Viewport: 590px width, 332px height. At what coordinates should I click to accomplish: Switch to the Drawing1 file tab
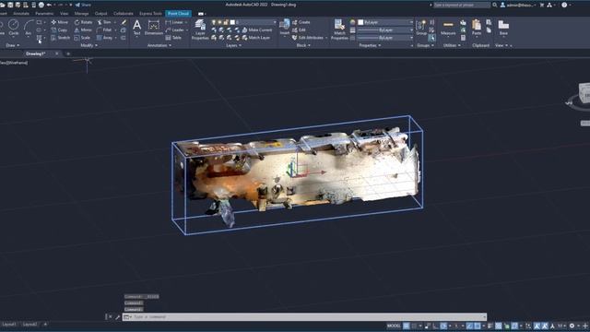[36, 53]
